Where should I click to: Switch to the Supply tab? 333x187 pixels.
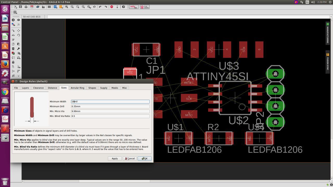tap(104, 88)
